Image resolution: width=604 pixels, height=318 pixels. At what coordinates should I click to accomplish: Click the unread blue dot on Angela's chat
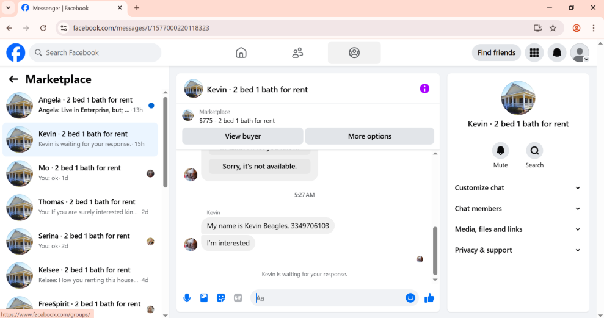click(151, 106)
